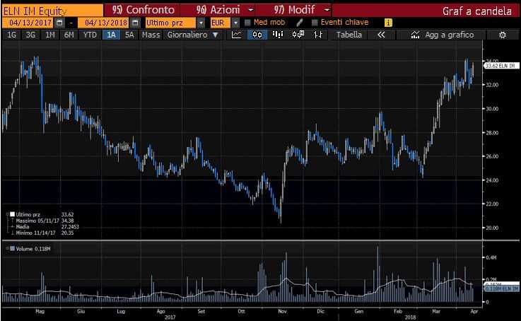The height and width of the screenshot is (321, 521).
Task: Enable the Med mob checkbox
Action: [248, 23]
